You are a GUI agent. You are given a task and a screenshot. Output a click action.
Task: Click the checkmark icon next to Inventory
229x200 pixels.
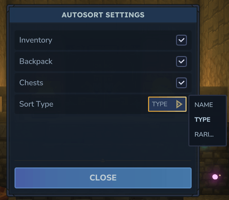click(181, 40)
